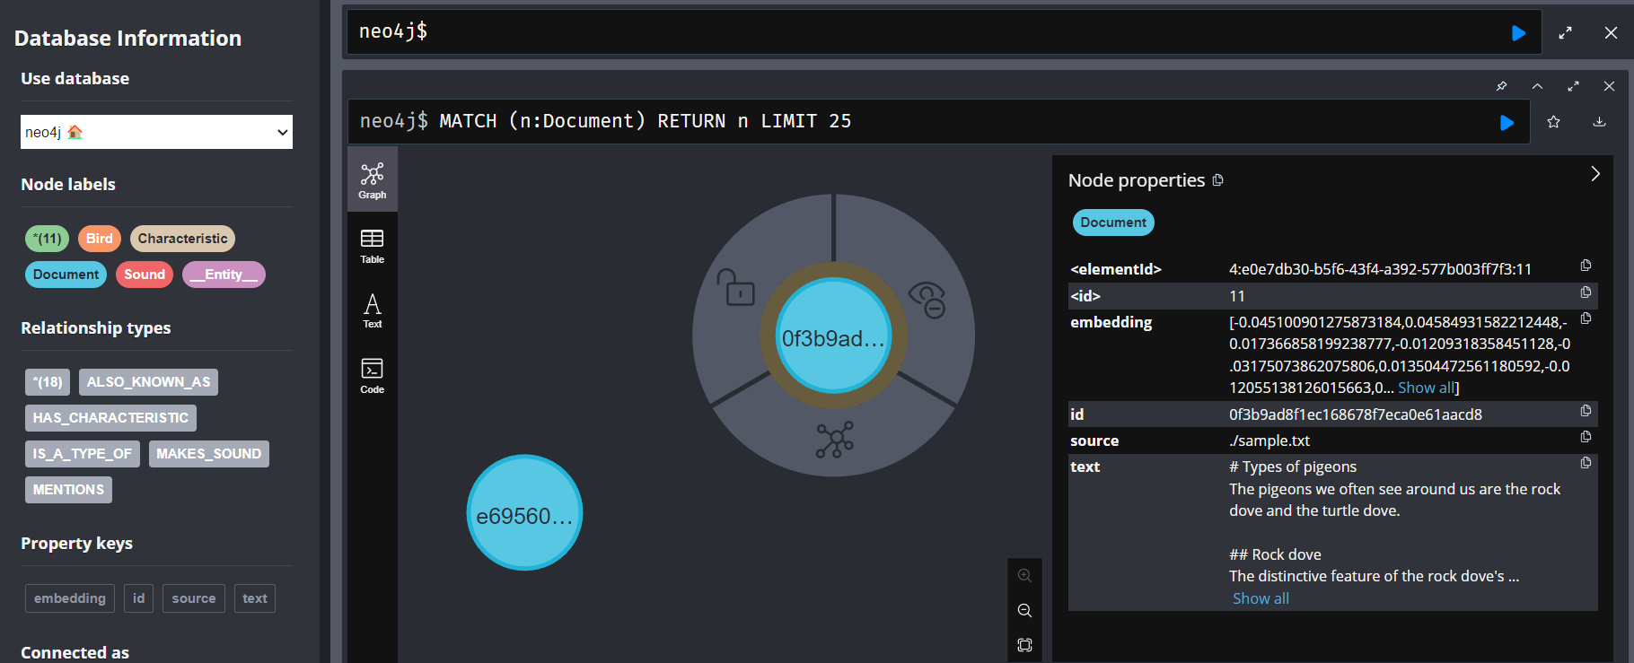Re-run the MATCH Document query
Viewport: 1634px width, 663px height.
point(1507,123)
